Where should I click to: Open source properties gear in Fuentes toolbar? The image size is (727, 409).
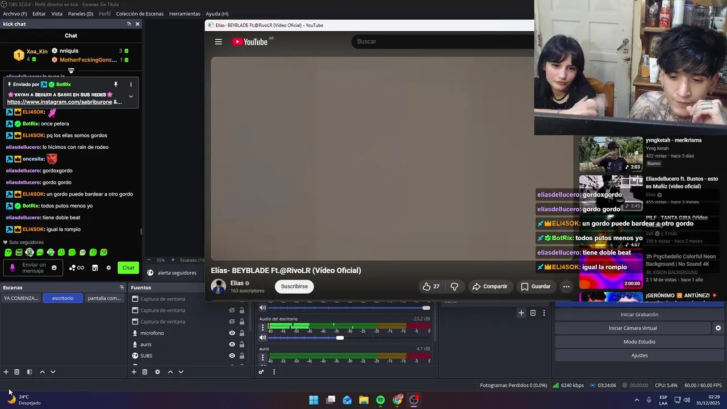point(157,372)
